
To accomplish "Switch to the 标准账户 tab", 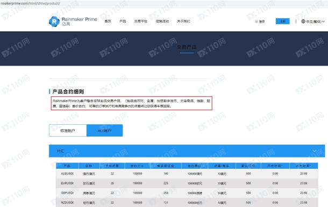I will pos(68,131).
